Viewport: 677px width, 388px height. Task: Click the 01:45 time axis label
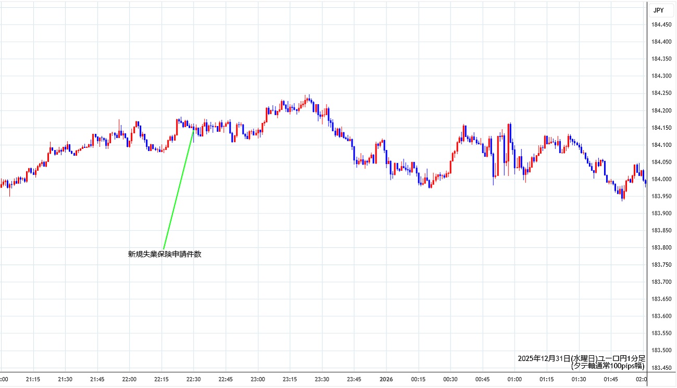coord(611,379)
